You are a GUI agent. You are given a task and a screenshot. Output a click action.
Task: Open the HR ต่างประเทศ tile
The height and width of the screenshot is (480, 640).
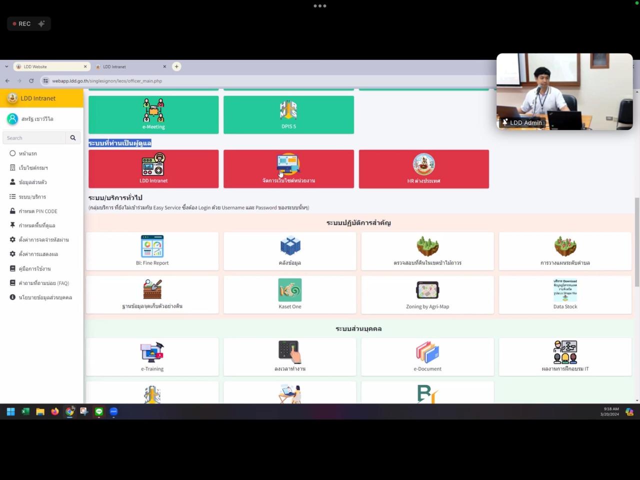[423, 169]
